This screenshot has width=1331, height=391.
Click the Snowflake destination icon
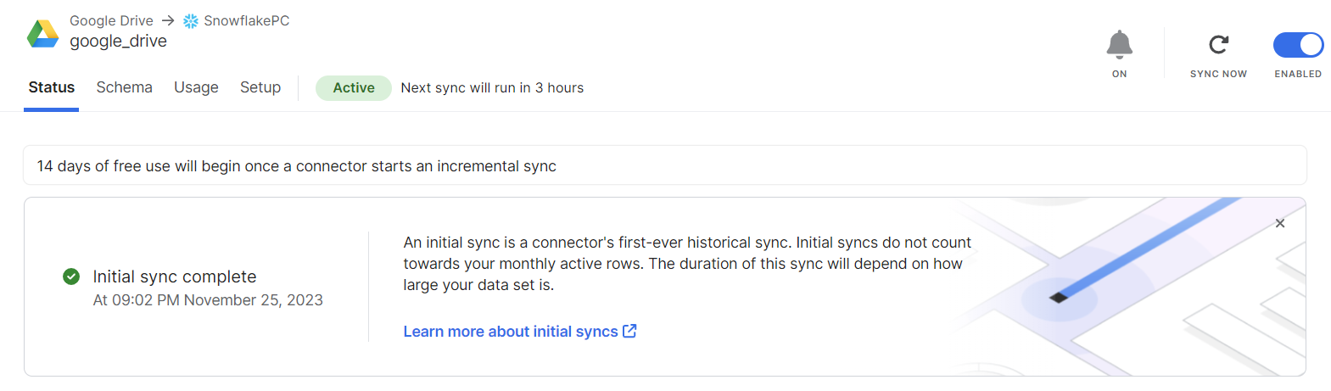pyautogui.click(x=191, y=21)
